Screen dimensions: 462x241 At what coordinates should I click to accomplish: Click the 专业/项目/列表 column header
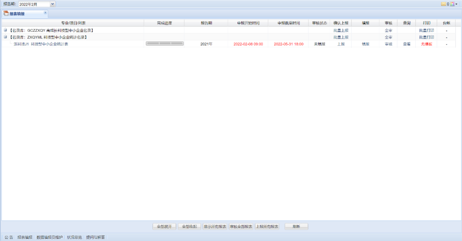coord(73,23)
